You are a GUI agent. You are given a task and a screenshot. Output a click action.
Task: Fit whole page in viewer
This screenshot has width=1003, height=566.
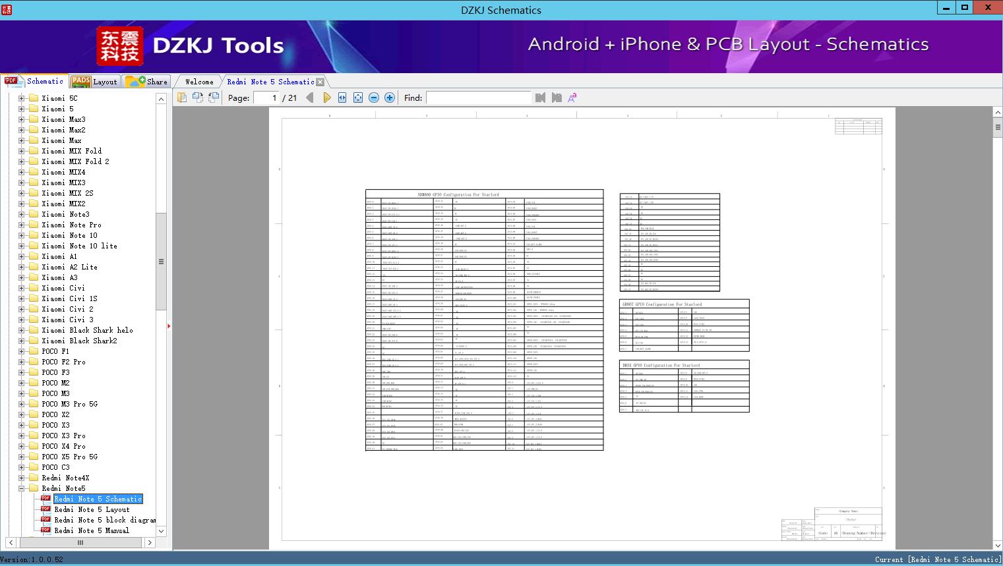coord(358,98)
